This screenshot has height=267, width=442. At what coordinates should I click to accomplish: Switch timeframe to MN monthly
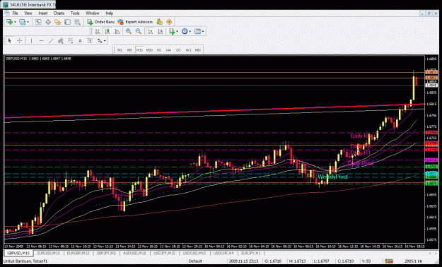[x=198, y=50]
